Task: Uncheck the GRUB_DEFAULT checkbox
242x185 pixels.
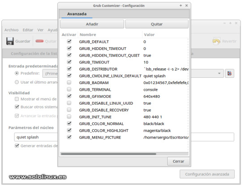Action: pos(69,42)
